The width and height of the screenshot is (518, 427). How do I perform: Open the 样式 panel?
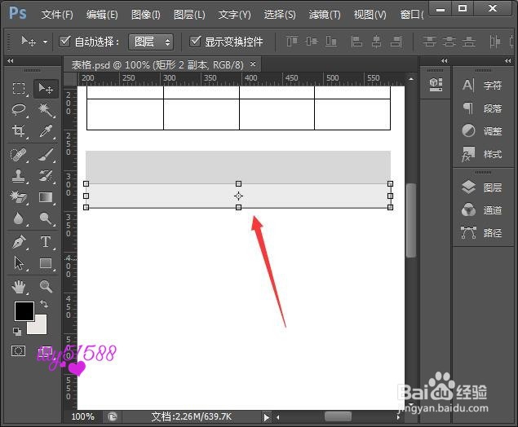pyautogui.click(x=482, y=154)
